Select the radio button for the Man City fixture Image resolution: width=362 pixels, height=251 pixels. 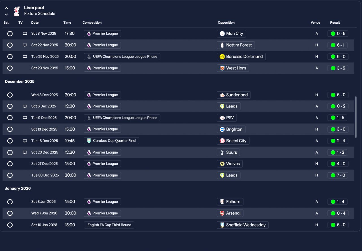point(10,34)
